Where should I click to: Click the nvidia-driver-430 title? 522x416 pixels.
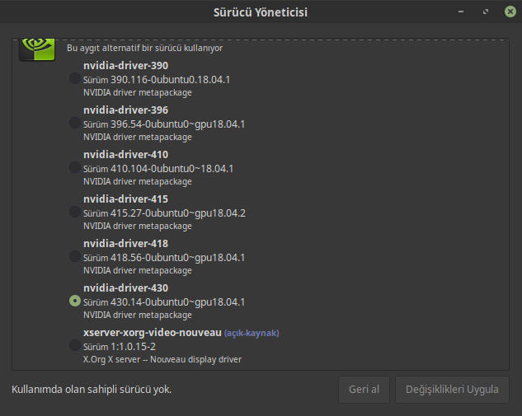(126, 288)
